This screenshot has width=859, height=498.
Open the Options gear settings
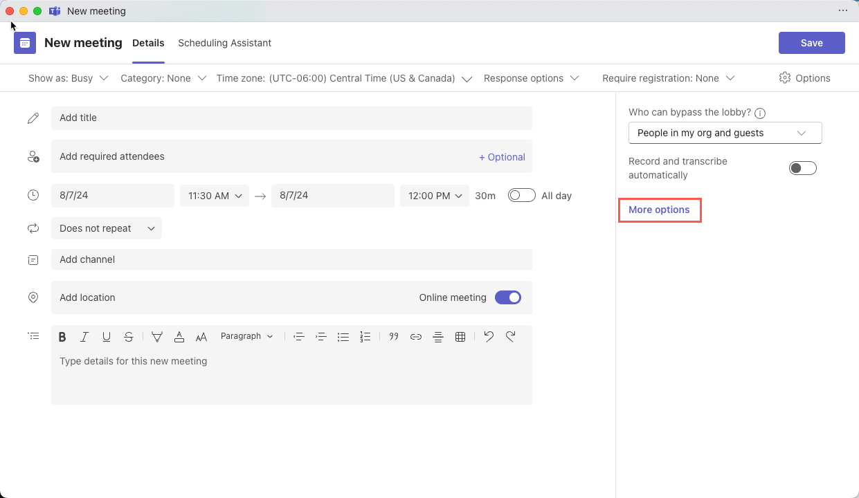(804, 78)
